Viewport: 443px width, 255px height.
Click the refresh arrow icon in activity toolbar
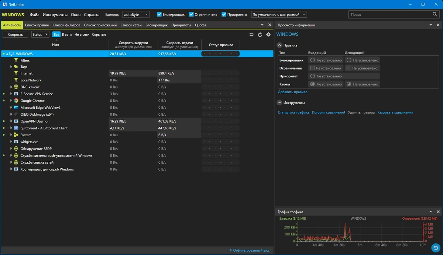point(260,35)
